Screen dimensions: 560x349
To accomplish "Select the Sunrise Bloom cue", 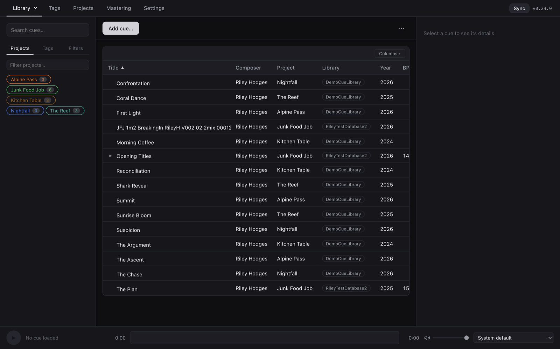I will pos(134,215).
